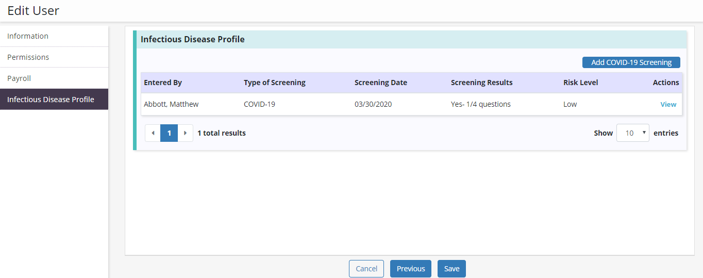This screenshot has width=703, height=278.
Task: Cancel editing the user
Action: (x=366, y=269)
